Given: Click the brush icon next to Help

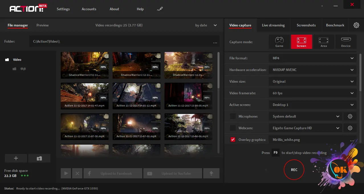Looking at the screenshot, I should pyautogui.click(x=160, y=9).
